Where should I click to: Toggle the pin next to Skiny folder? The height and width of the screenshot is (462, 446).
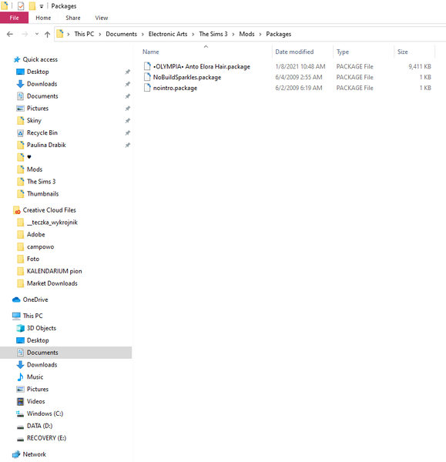click(127, 121)
